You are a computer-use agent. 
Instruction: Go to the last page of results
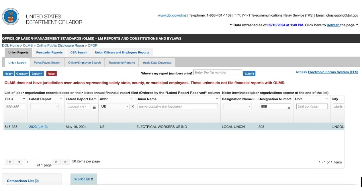tap(66, 162)
